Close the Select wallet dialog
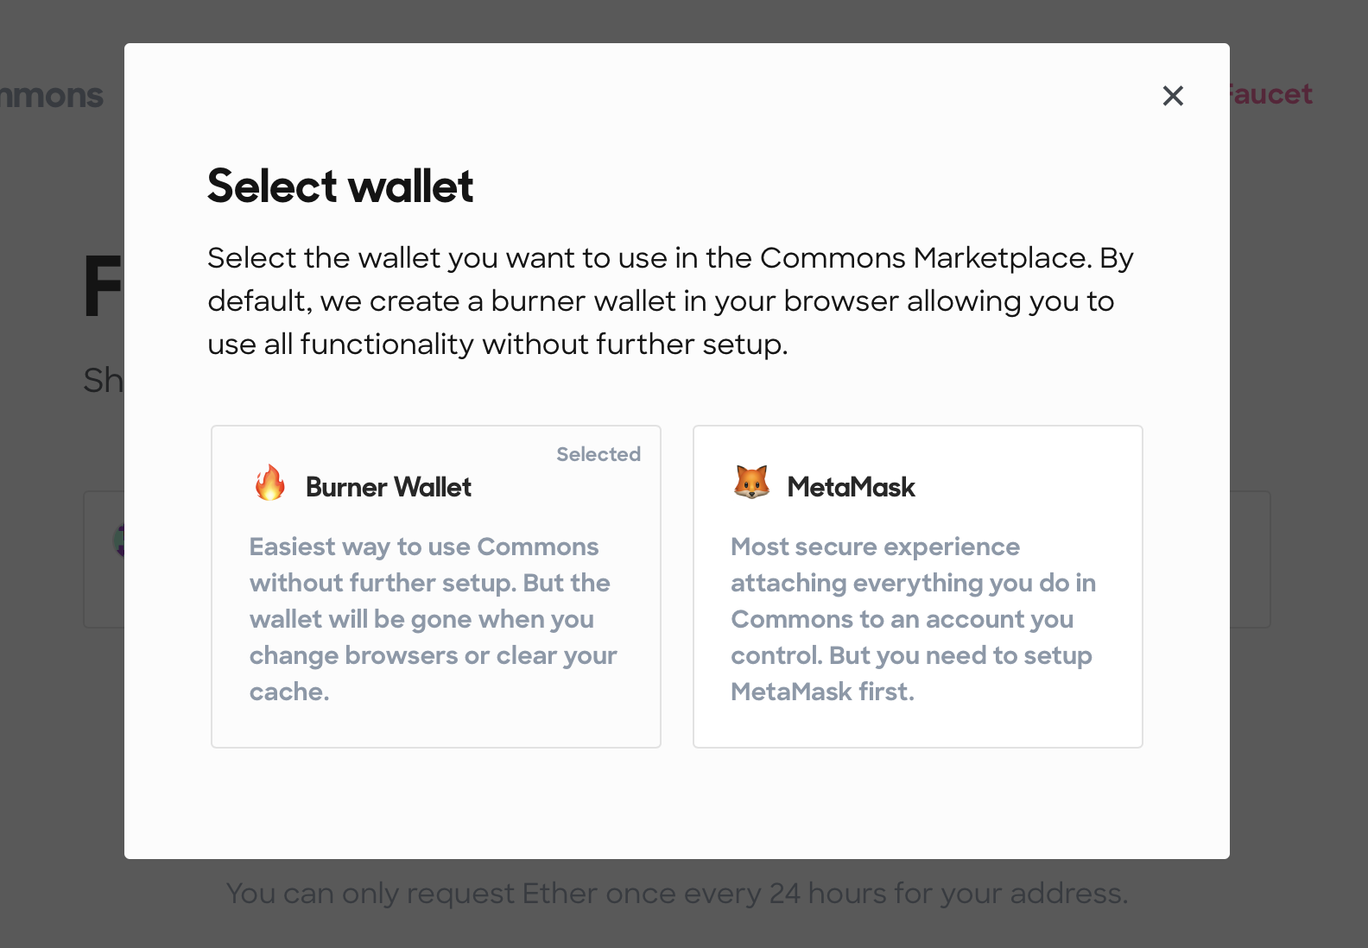This screenshot has height=948, width=1368. tap(1173, 96)
